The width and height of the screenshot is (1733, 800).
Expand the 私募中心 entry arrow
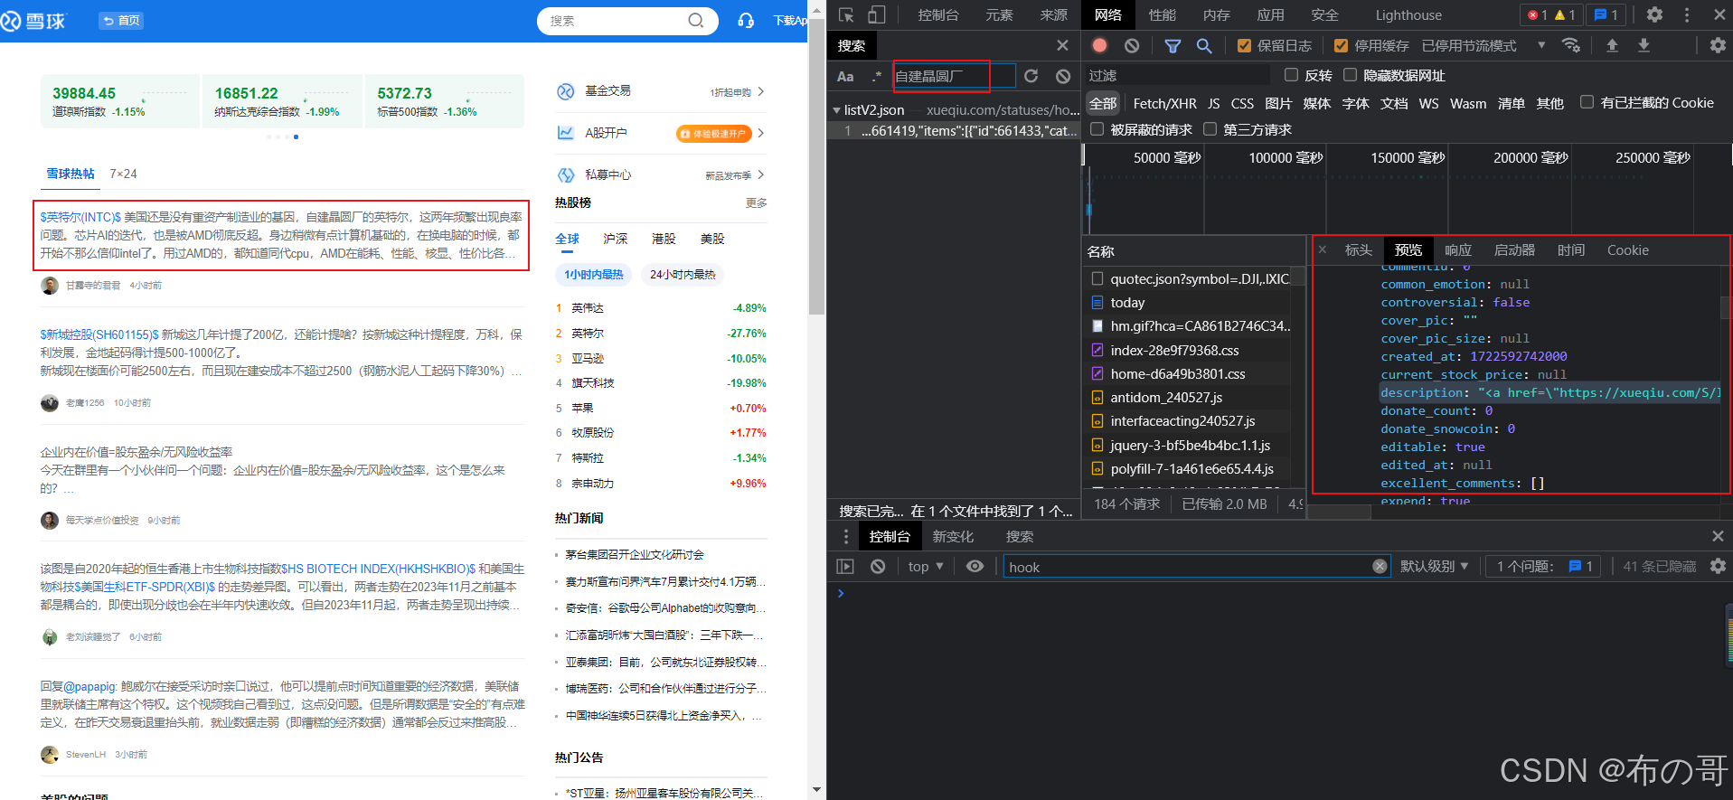click(761, 174)
